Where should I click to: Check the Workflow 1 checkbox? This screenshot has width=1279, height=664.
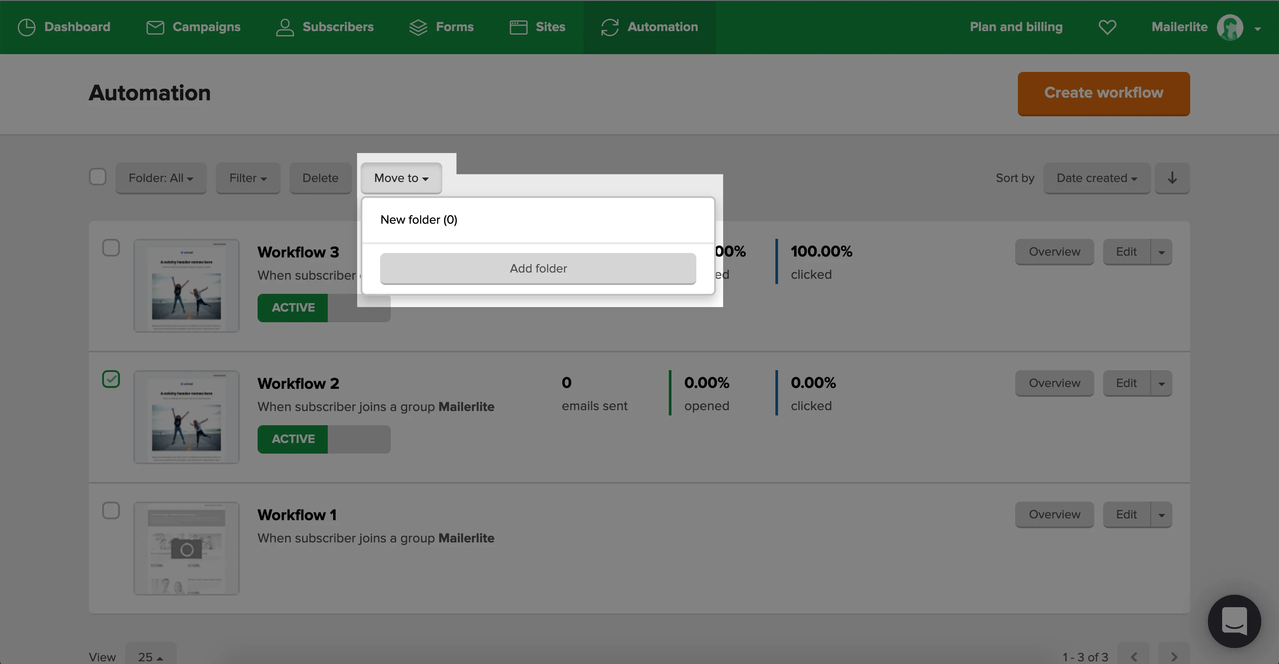[x=111, y=511]
